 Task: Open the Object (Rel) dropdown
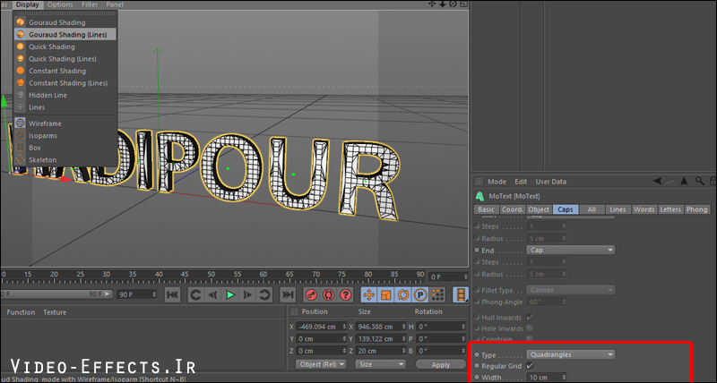pos(321,364)
